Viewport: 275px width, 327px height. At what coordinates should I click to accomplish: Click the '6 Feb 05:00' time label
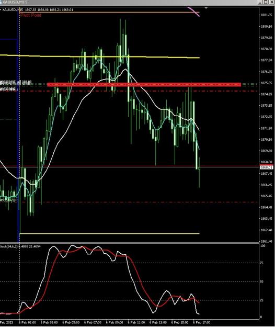pyautogui.click(x=71, y=323)
